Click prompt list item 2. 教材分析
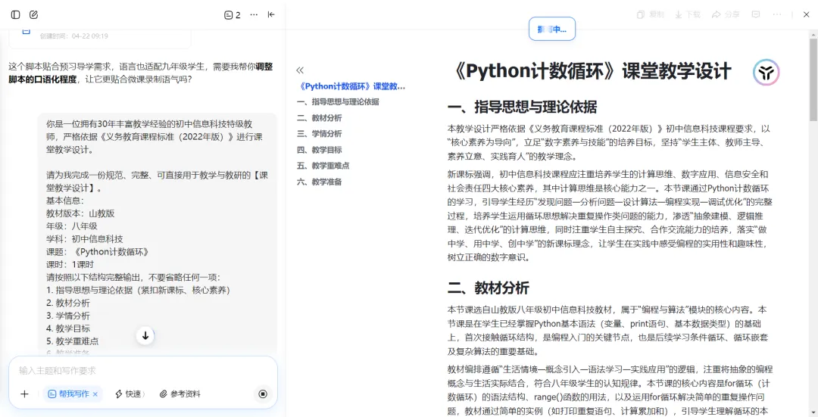The image size is (818, 417). [68, 303]
